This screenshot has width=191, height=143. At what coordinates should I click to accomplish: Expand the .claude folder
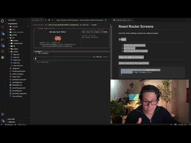click(x=18, y=27)
